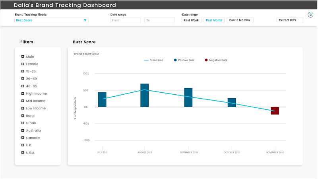The width and height of the screenshot is (318, 179).
Task: Click the circular logo icon at top right
Action: 310,15
